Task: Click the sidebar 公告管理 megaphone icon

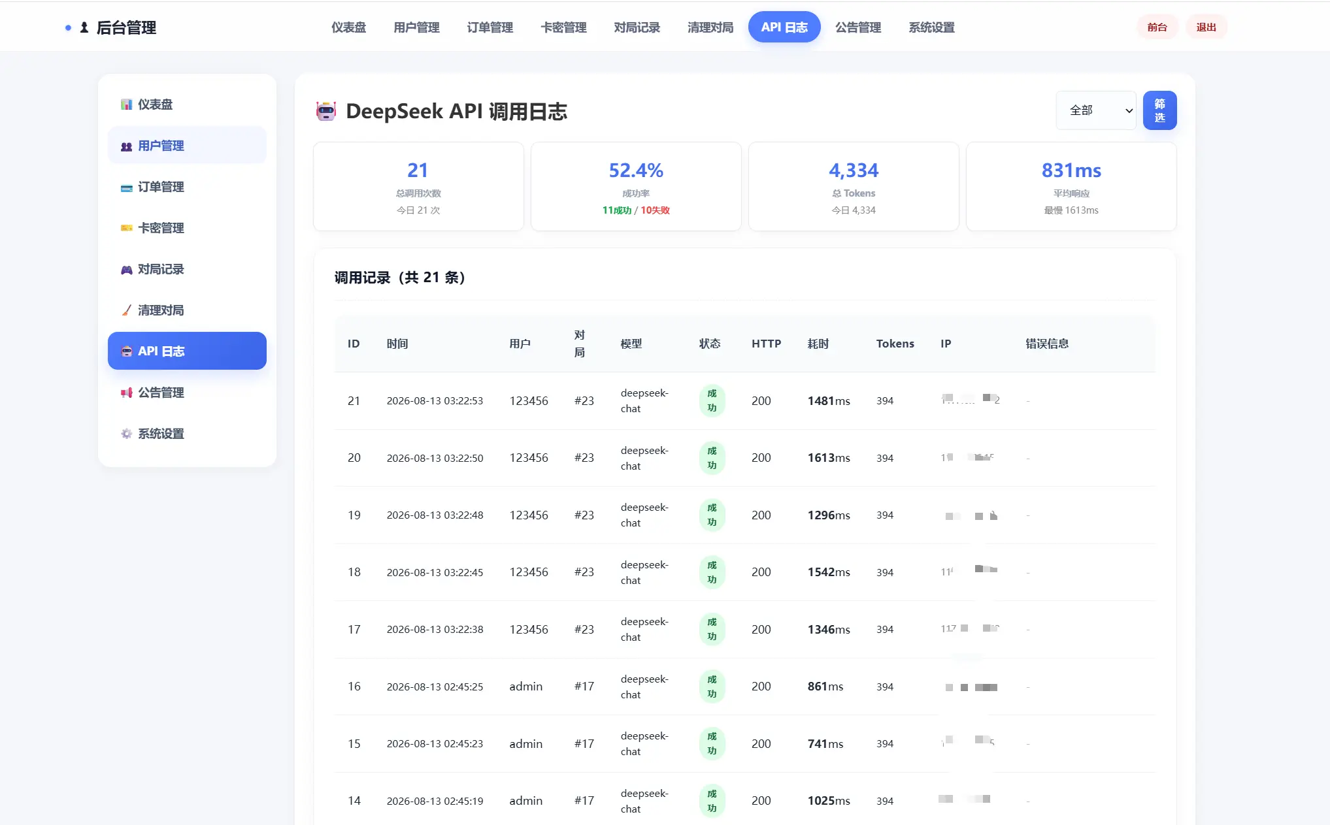Action: [127, 393]
